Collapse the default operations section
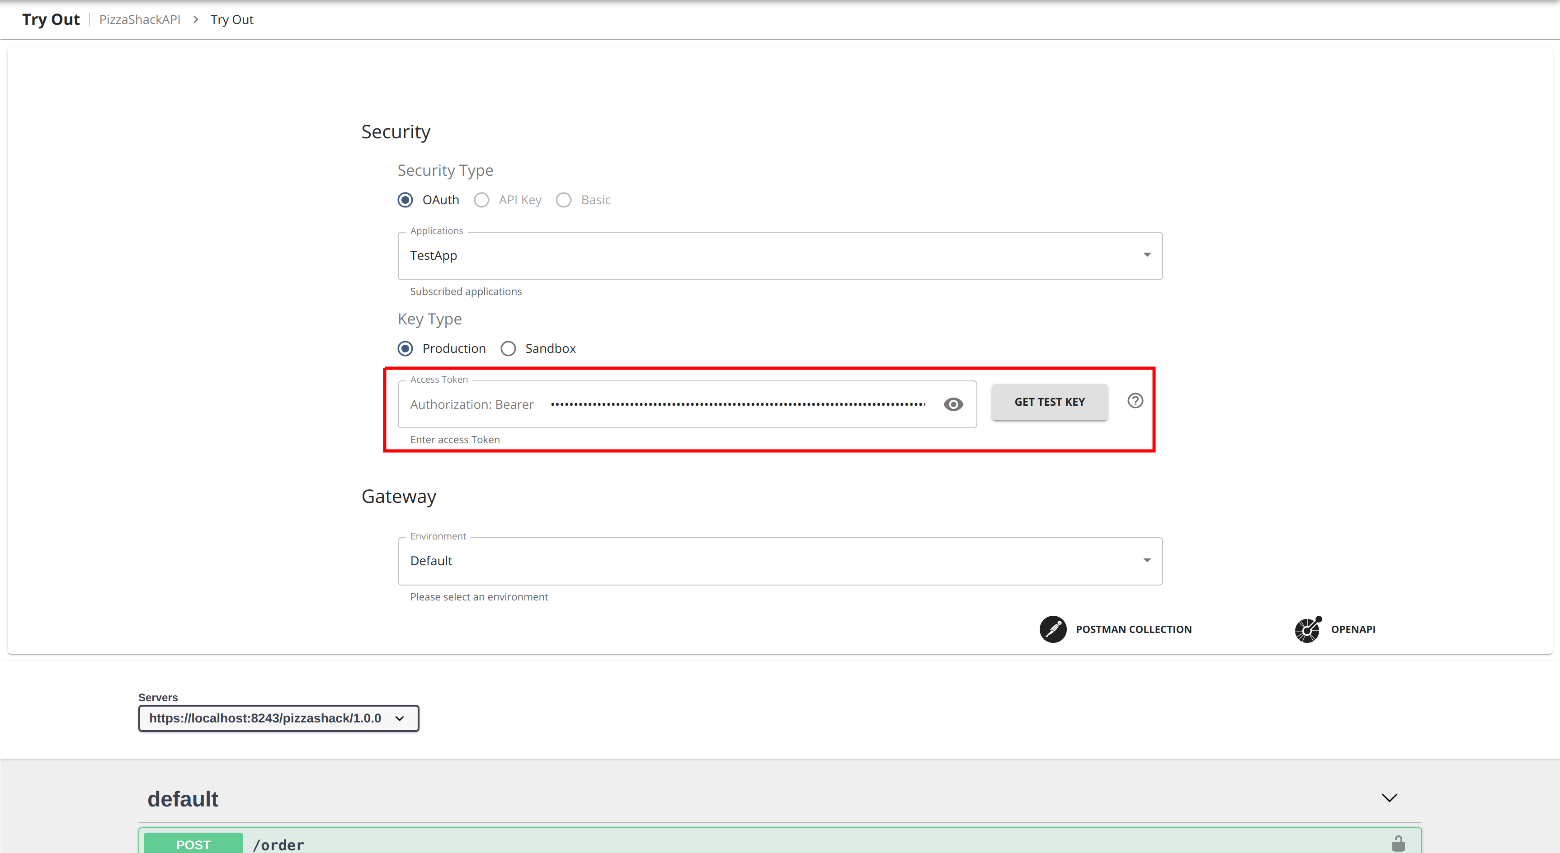The image size is (1560, 853). (1389, 798)
